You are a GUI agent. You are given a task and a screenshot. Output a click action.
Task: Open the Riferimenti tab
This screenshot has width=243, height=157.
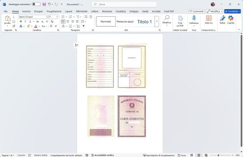pos(82,11)
